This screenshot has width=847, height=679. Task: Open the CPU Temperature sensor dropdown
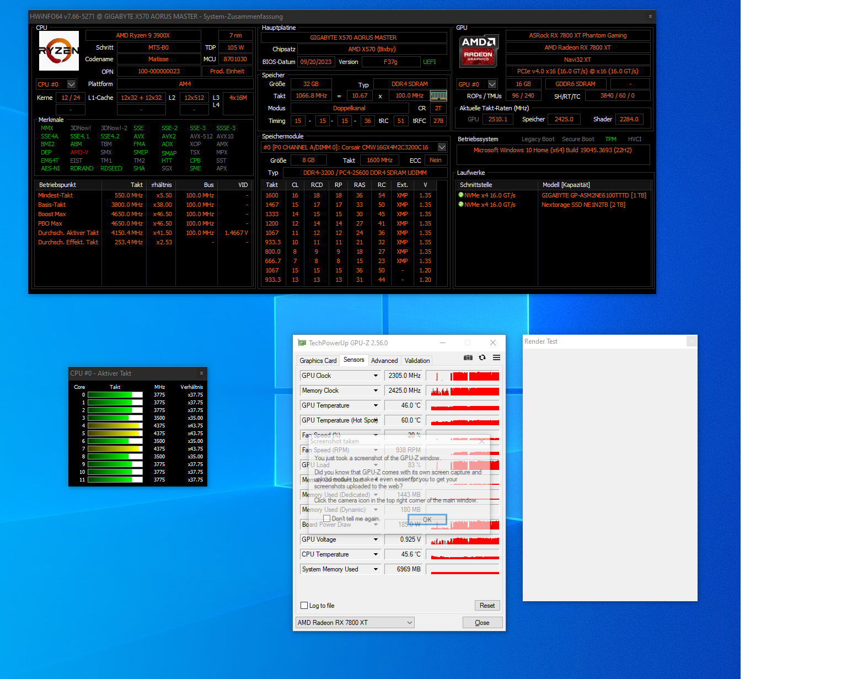point(376,554)
